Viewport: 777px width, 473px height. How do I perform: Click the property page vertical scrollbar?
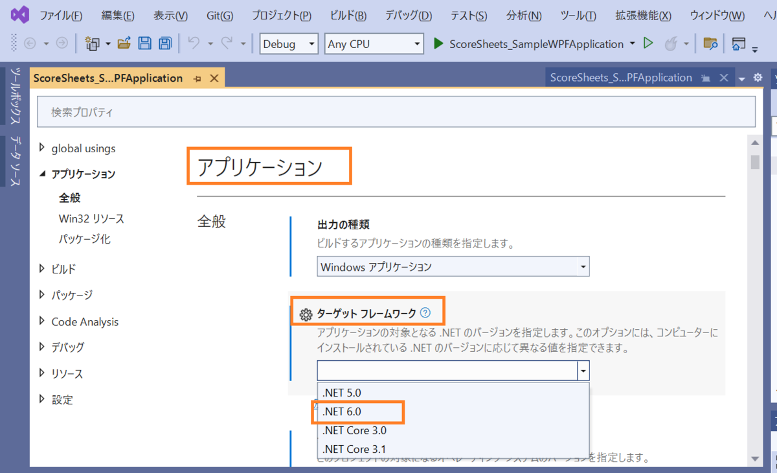tap(755, 301)
